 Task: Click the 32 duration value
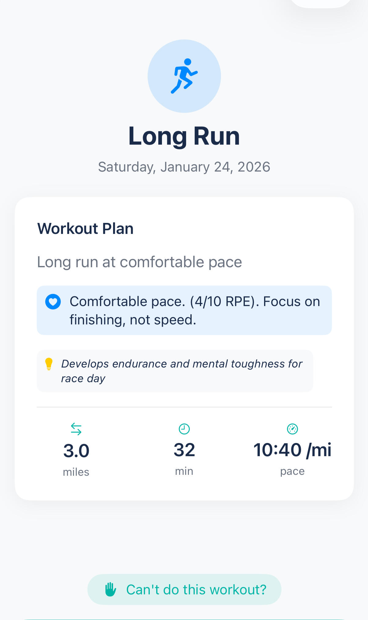(184, 450)
